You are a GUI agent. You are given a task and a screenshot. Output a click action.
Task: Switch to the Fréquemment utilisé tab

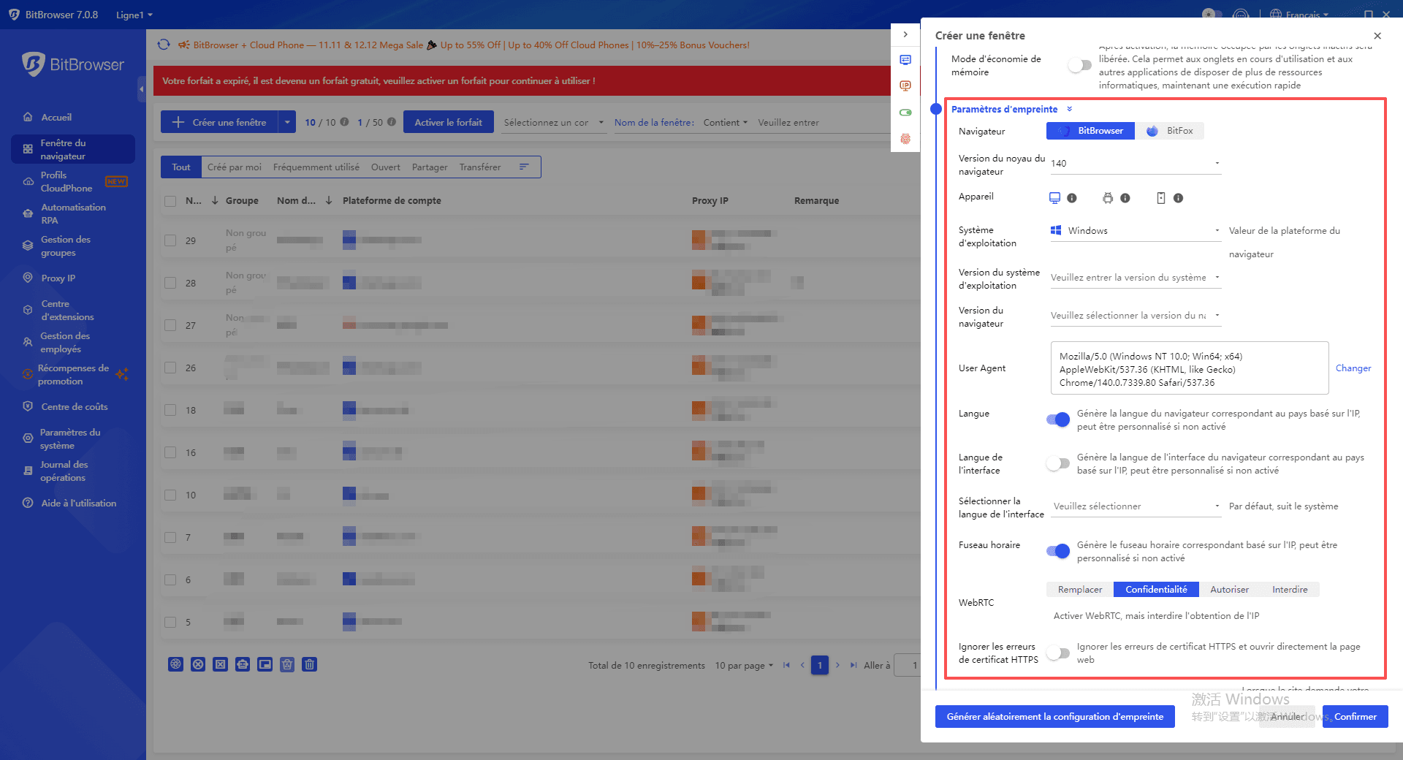(316, 167)
